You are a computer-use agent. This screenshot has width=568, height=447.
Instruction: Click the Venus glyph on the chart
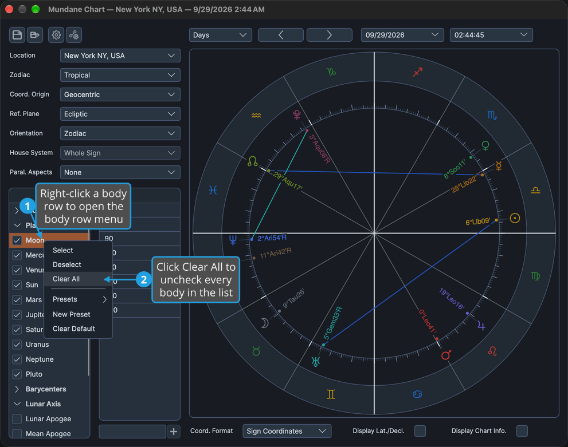485,146
